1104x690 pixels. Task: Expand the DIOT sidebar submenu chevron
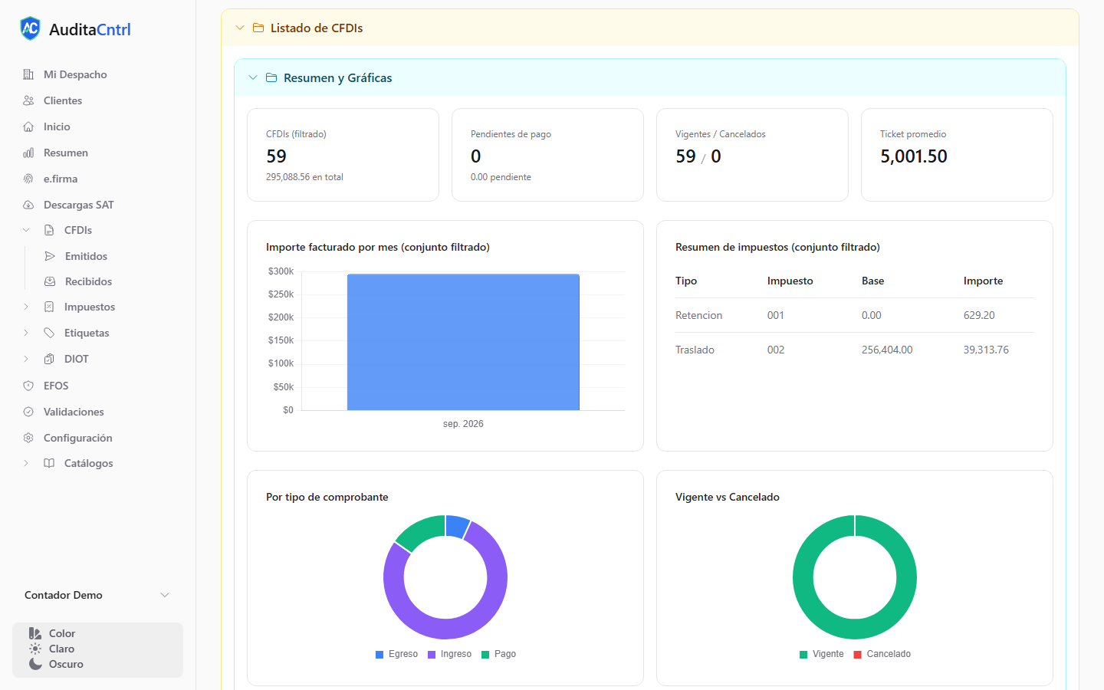point(26,359)
